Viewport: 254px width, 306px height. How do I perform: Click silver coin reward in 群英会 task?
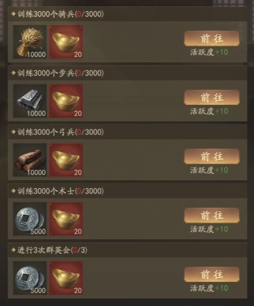(x=30, y=278)
